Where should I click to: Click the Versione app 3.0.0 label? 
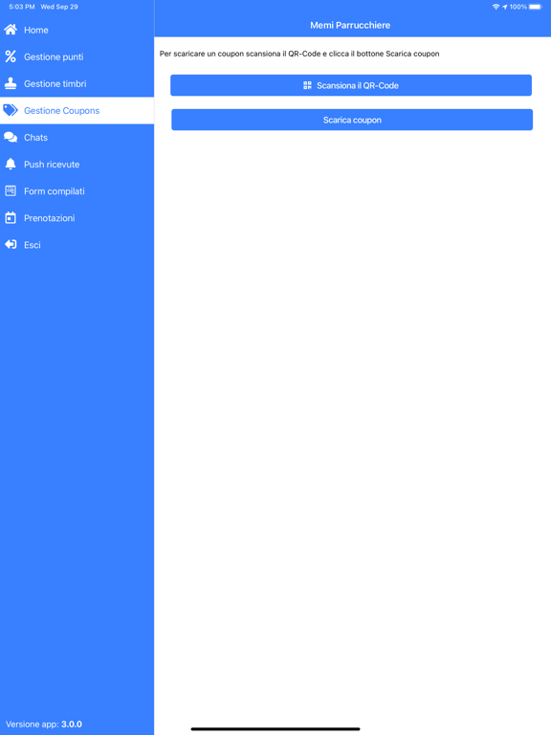(44, 724)
